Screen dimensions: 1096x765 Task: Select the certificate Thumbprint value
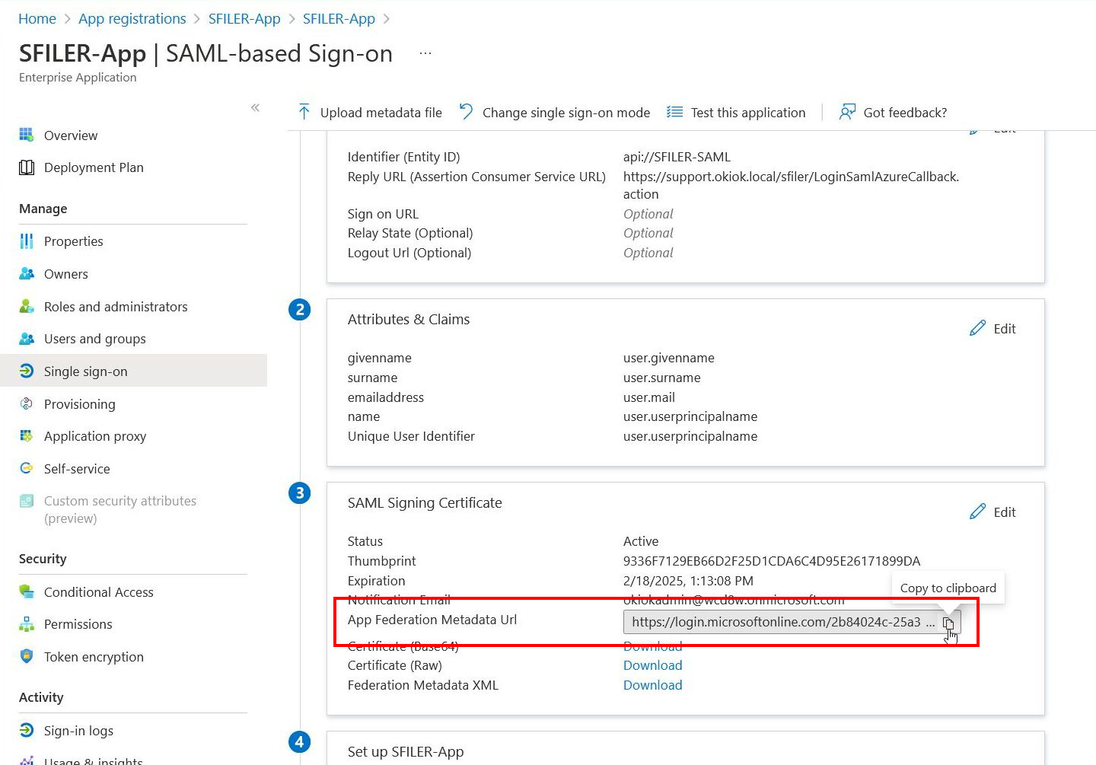pos(772,561)
